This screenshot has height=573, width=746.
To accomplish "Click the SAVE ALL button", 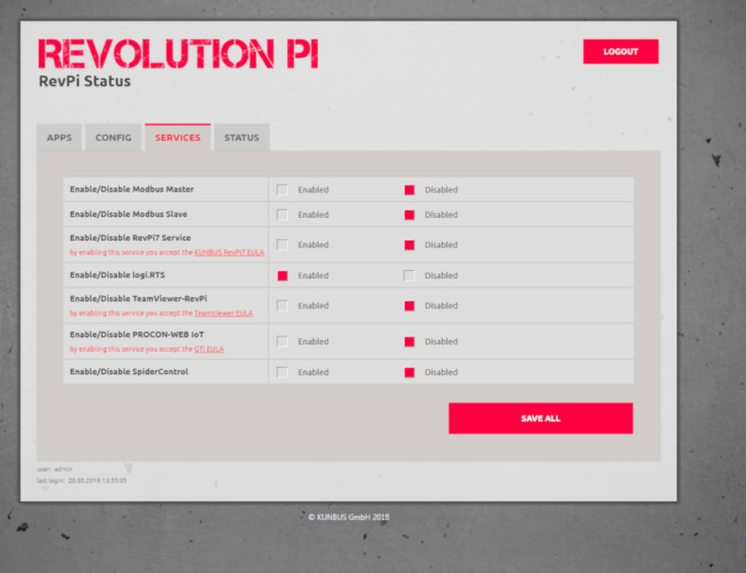I will (540, 417).
